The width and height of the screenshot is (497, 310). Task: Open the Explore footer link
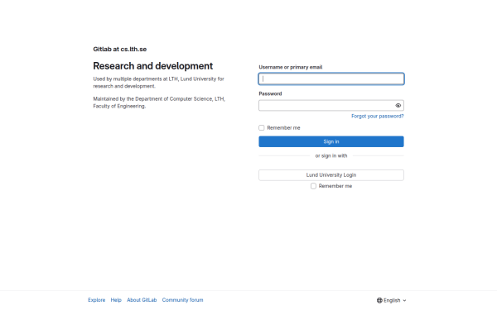click(x=97, y=300)
